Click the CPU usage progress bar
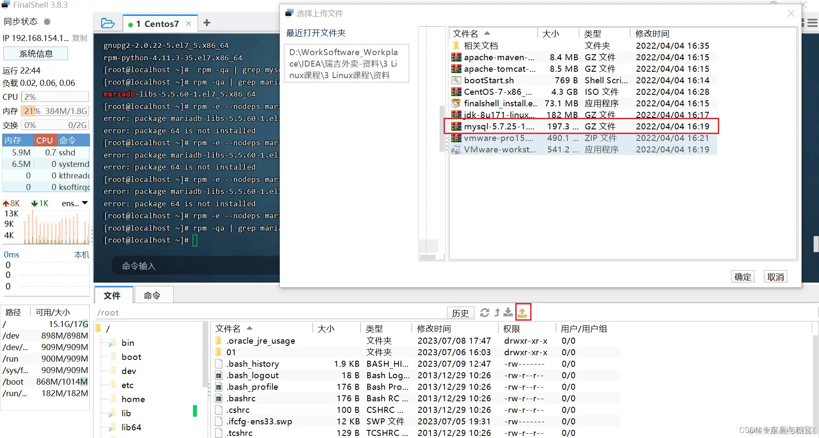 pos(55,96)
